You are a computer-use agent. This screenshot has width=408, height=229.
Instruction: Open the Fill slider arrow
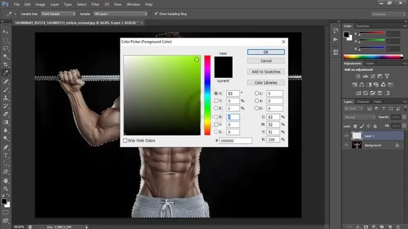pyautogui.click(x=404, y=126)
